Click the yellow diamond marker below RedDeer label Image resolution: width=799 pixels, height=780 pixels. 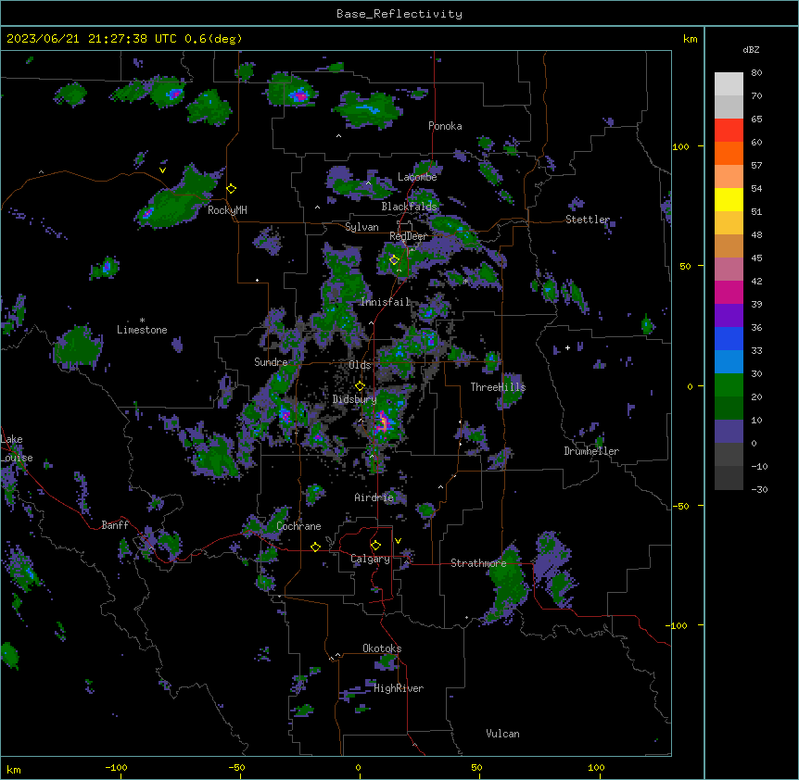(x=394, y=260)
